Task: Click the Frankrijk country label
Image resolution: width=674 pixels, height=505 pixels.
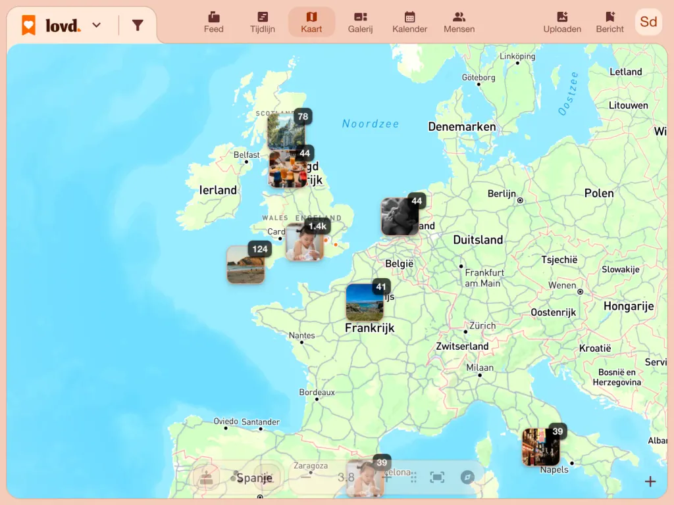Action: coord(370,328)
